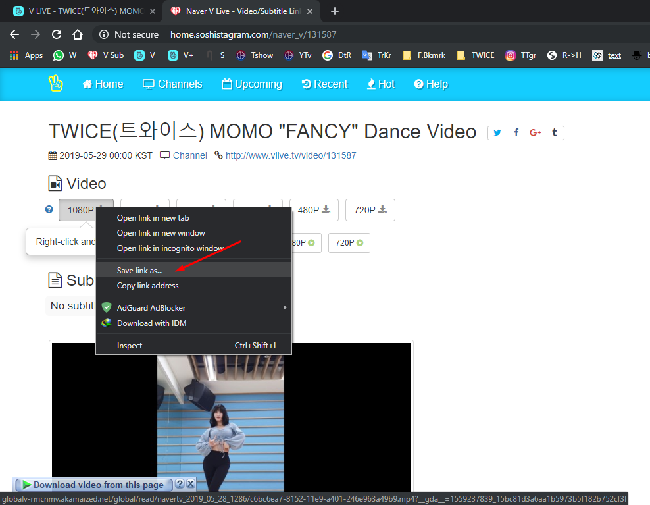Open a new browser tab
Screen dimensions: 650x505
(x=335, y=11)
